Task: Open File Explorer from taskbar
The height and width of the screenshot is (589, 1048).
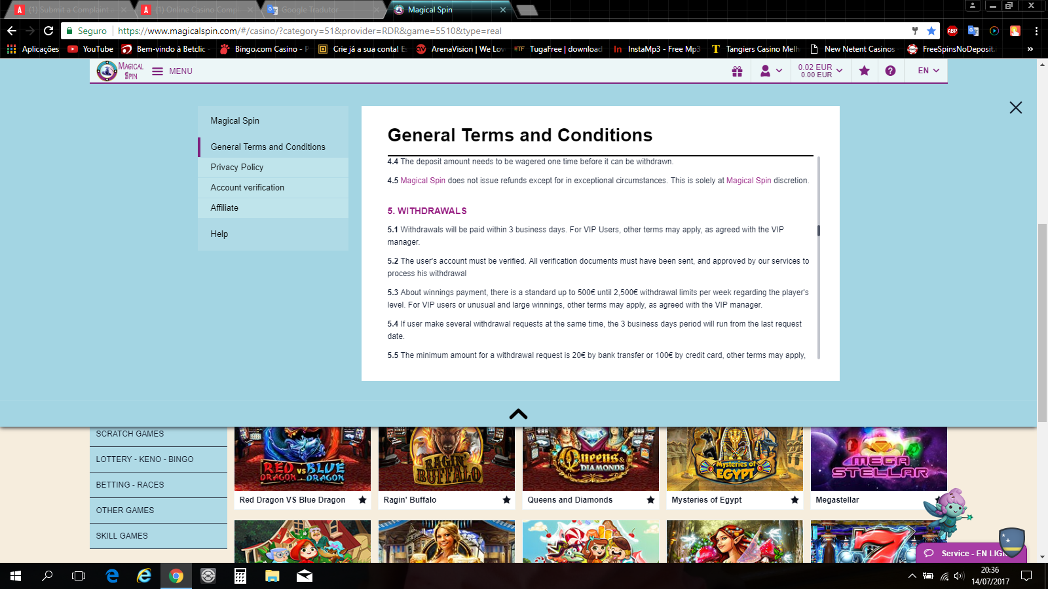Action: tap(272, 576)
